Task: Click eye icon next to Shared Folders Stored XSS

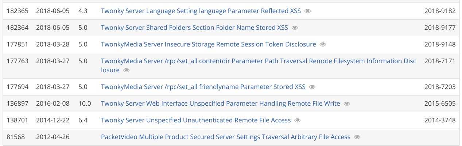Action: point(295,28)
